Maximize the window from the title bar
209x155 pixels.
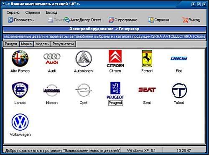coord(199,4)
